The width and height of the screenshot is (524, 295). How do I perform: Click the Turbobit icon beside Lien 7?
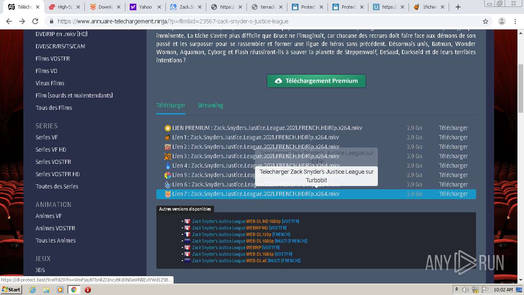pyautogui.click(x=167, y=194)
